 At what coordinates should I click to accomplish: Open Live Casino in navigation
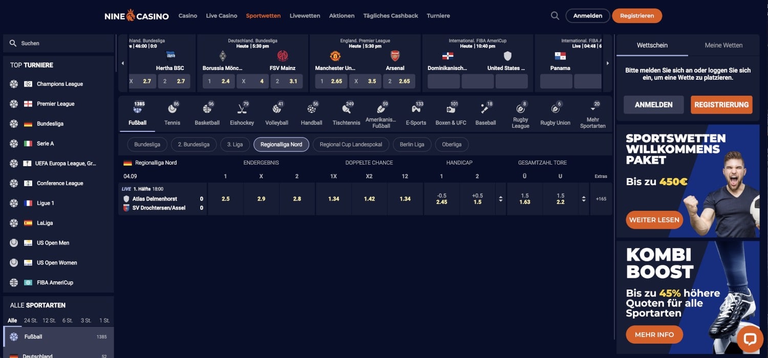(222, 16)
